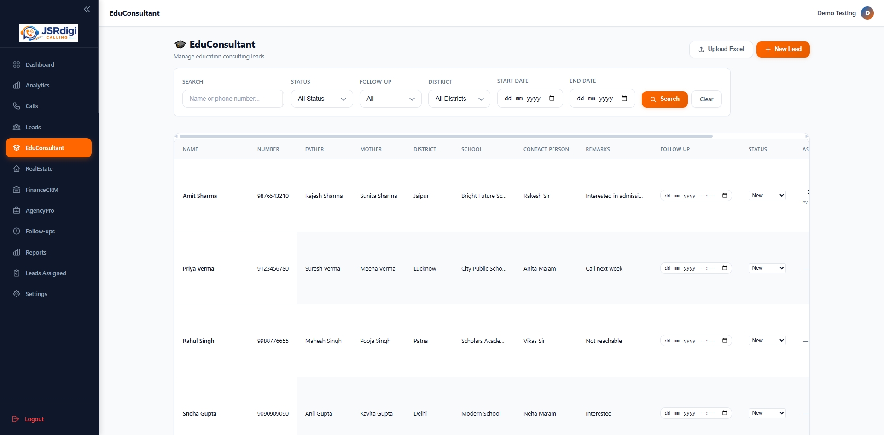This screenshot has height=435, width=884.
Task: Open the Demo Testing user avatar
Action: click(867, 13)
